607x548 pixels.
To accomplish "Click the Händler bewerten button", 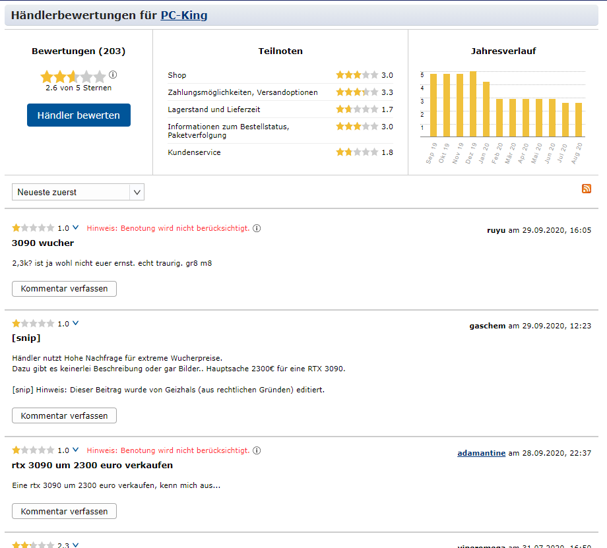I will coord(79,115).
